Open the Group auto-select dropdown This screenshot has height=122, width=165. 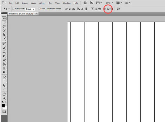30,9
